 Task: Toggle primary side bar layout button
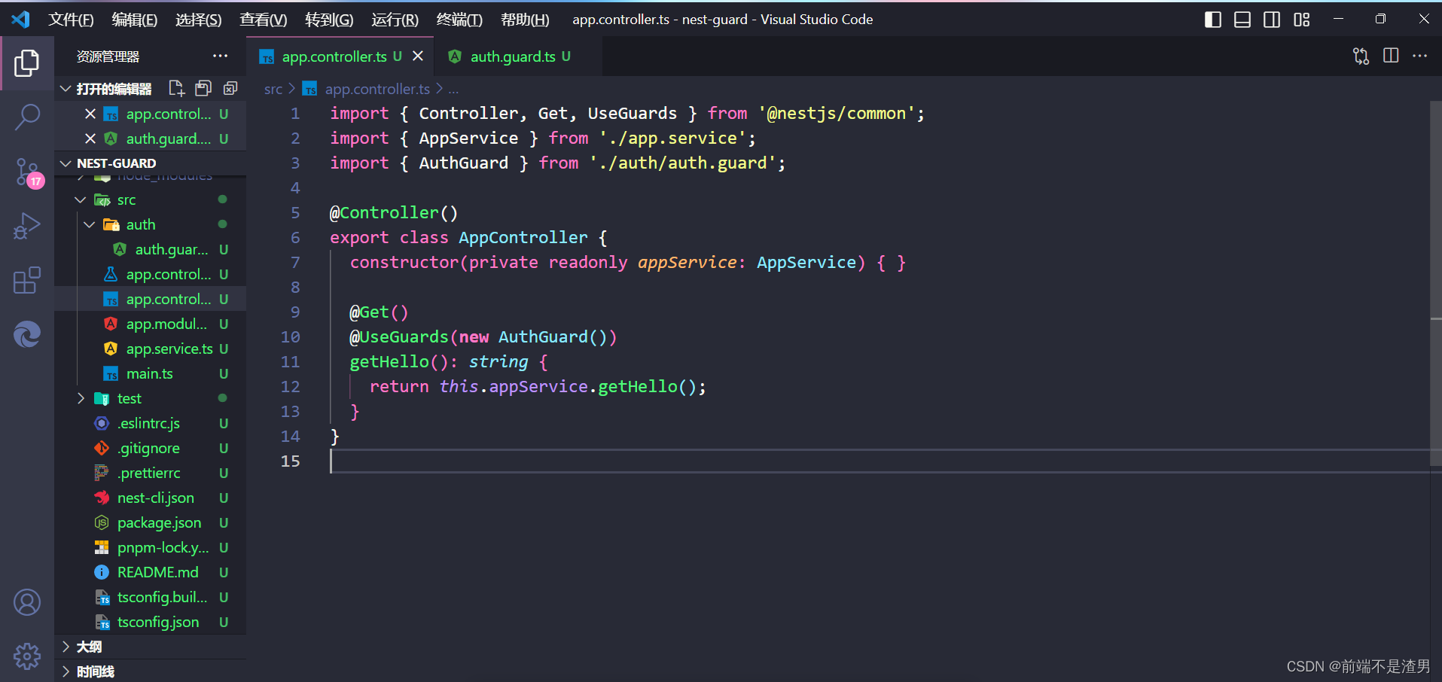point(1213,20)
